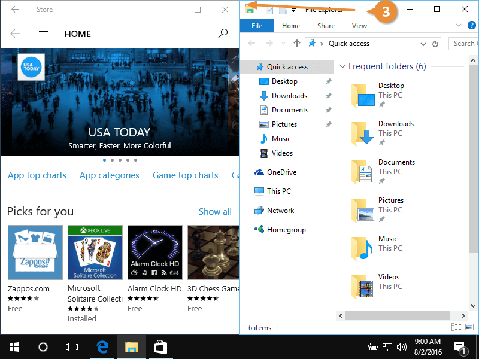Click the pin beside Desktop in navigation pane
Screen dimensions: 479x359
(328, 81)
